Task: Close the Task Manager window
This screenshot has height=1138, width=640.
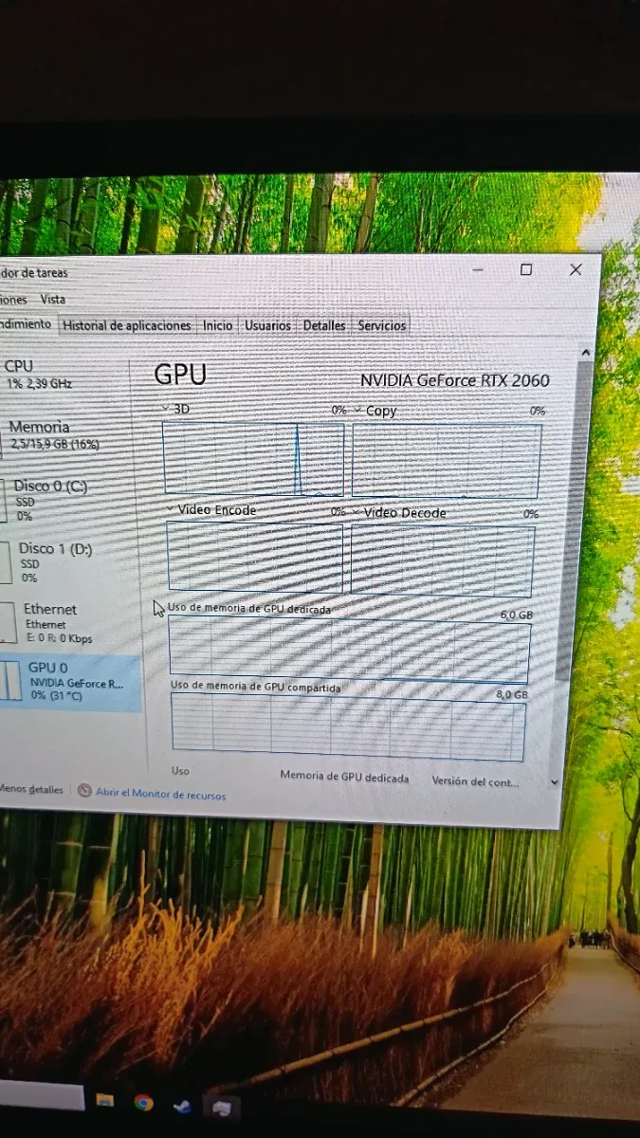Action: (576, 269)
